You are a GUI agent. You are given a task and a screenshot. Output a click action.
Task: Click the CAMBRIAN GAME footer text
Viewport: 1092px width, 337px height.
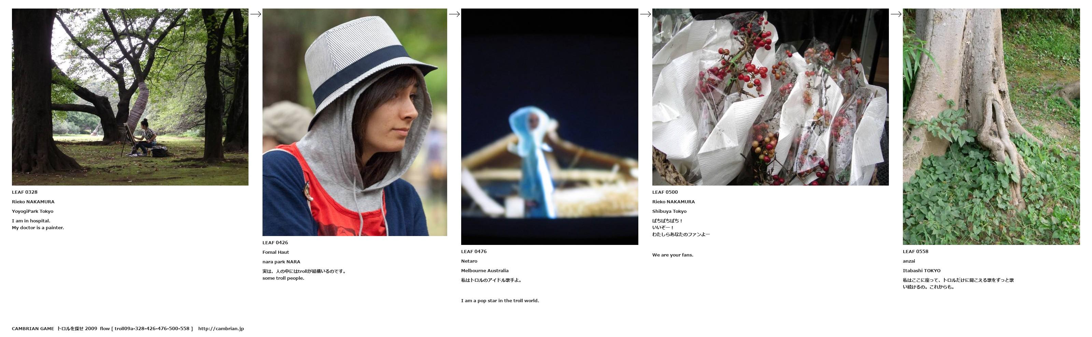tap(33, 328)
